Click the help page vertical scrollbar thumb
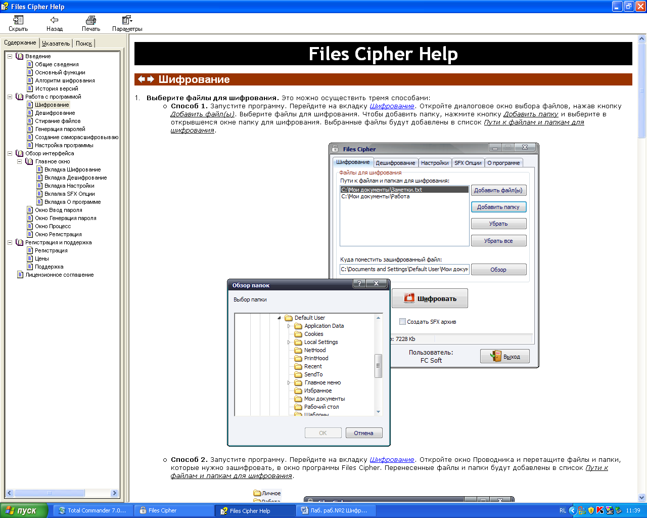Screen dimensions: 647x518 (642, 90)
